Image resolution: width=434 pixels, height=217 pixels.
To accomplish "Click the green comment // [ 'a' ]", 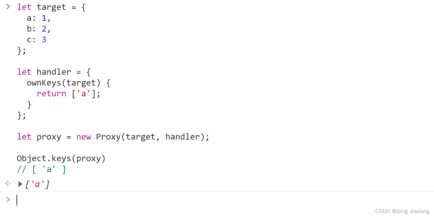I will (x=41, y=170).
